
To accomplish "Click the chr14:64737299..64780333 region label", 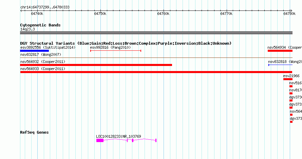I will (45, 7).
